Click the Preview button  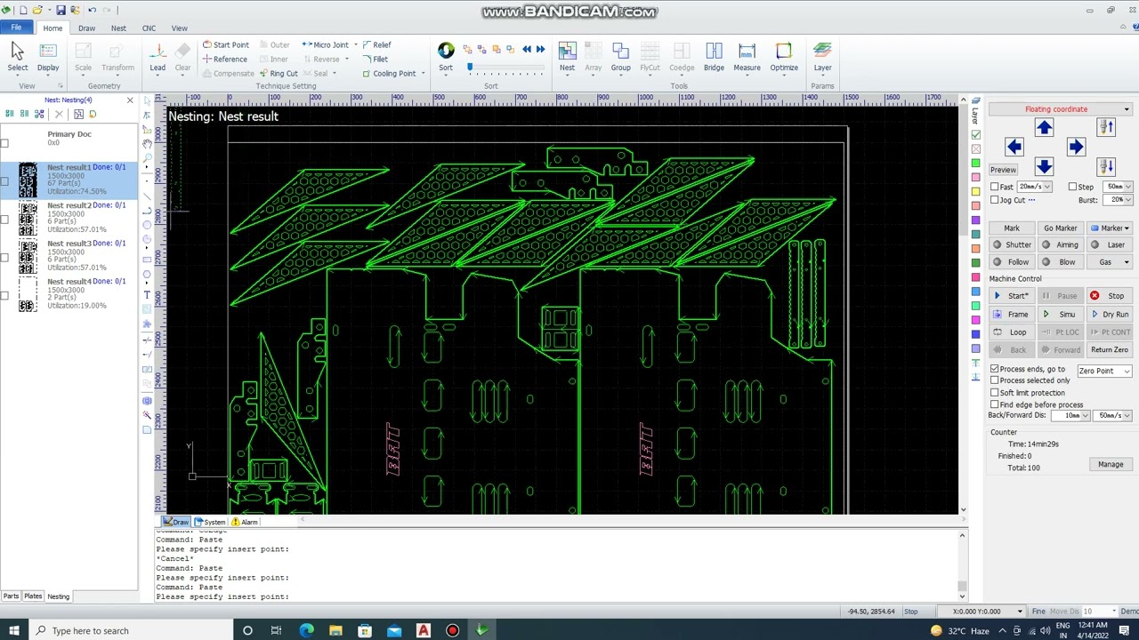[1003, 170]
